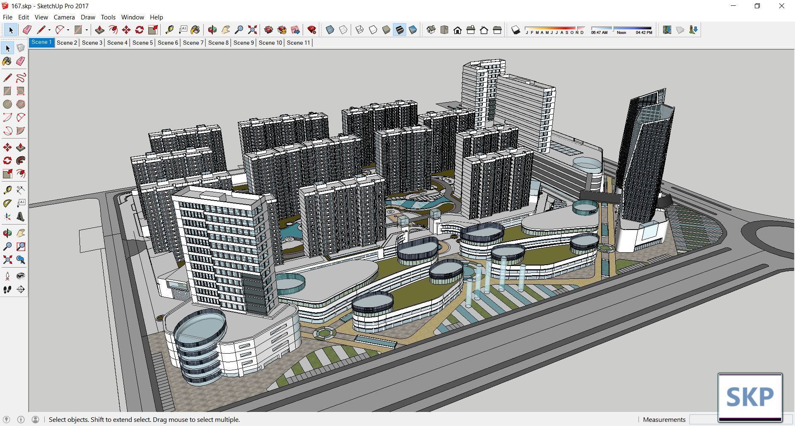This screenshot has width=795, height=426.
Task: Click Send to LayOut icon
Action: [x=295, y=30]
